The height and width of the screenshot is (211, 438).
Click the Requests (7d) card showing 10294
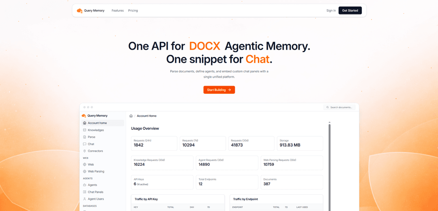(203, 143)
